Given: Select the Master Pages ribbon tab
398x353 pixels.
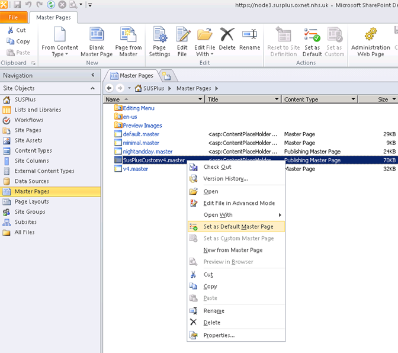Looking at the screenshot, I should coord(53,18).
